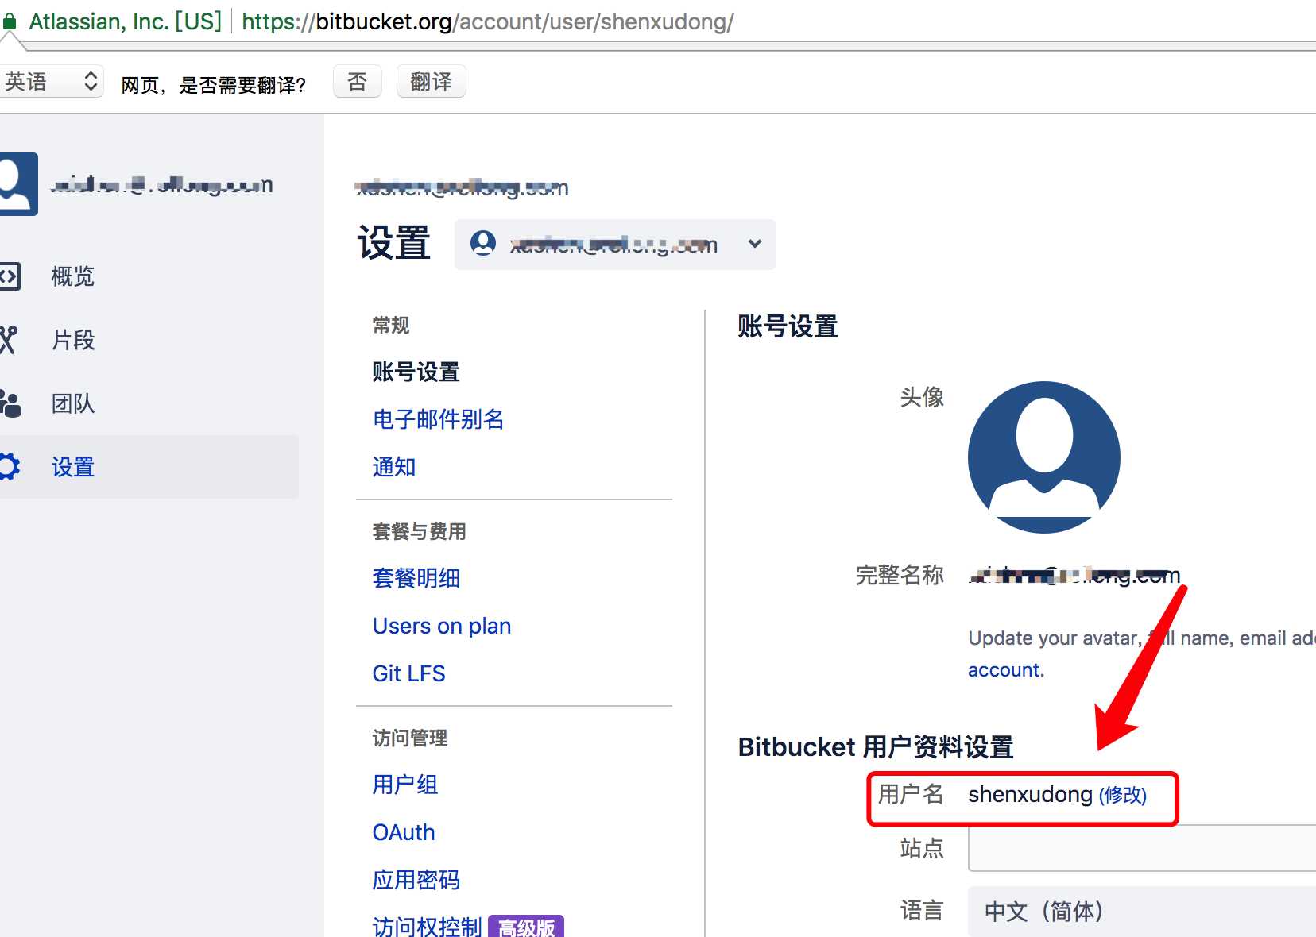Expand the account switcher dropdown next to 设置
This screenshot has height=937, width=1316.
(x=615, y=245)
